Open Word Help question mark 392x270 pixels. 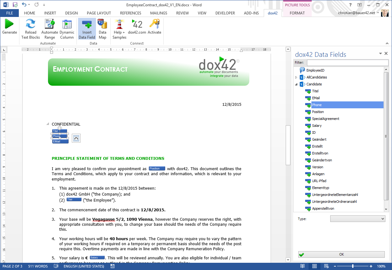click(350, 5)
